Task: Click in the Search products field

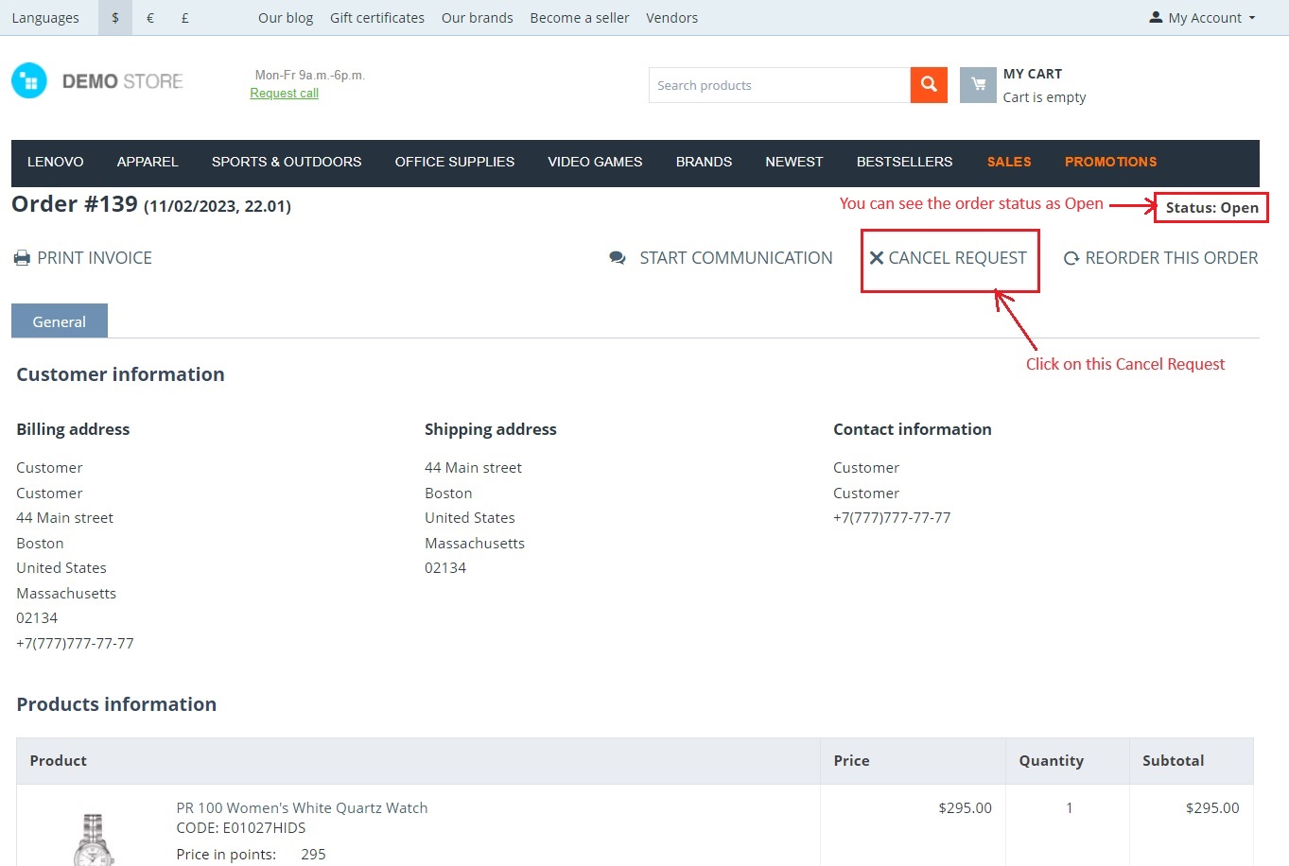Action: click(x=779, y=85)
